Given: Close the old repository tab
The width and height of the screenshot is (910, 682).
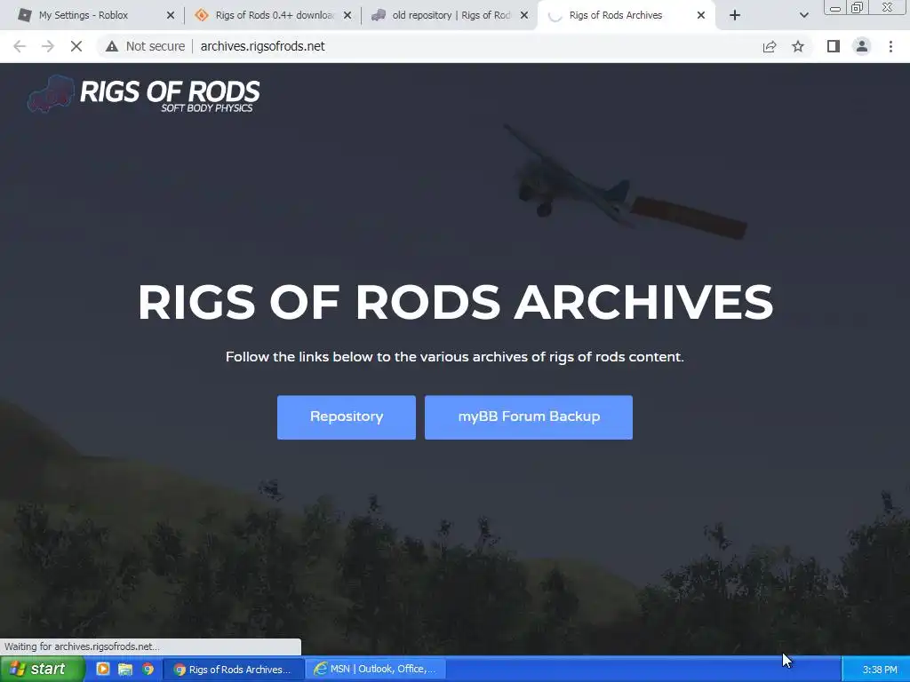Looking at the screenshot, I should click(x=523, y=16).
